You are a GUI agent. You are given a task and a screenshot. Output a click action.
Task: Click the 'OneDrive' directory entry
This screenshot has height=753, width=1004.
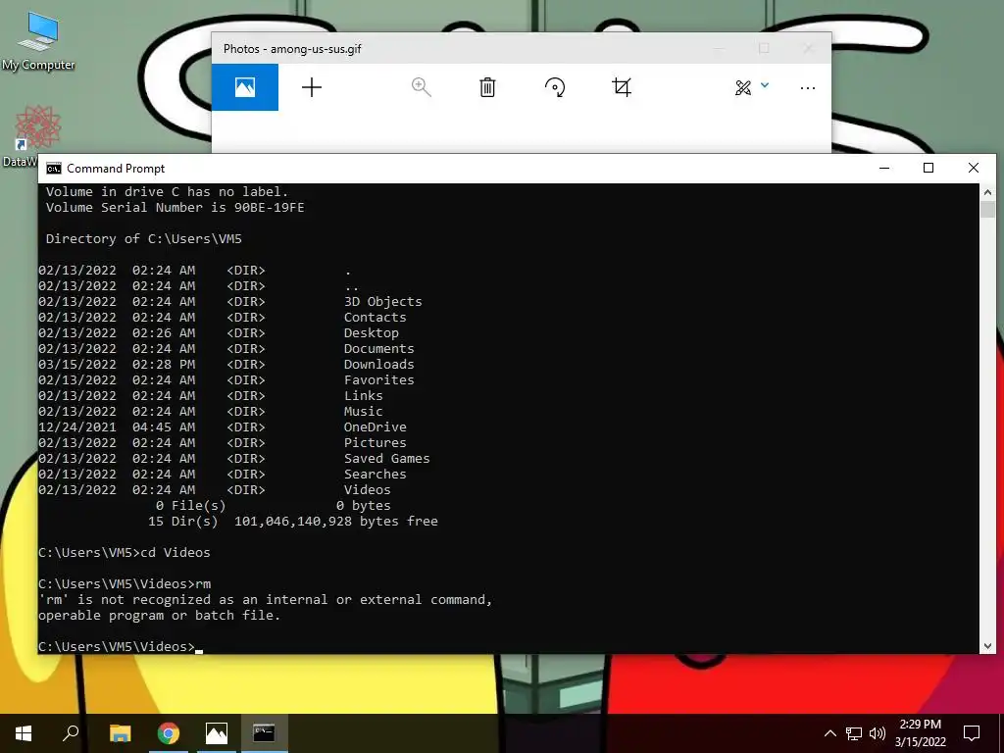[x=376, y=427]
